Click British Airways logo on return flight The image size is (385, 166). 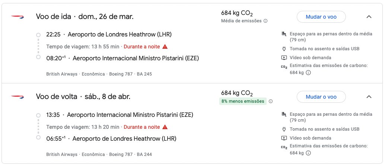(x=17, y=97)
